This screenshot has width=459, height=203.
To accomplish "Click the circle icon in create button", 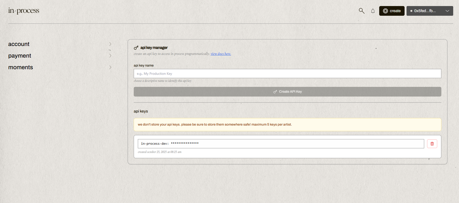I will pos(385,11).
